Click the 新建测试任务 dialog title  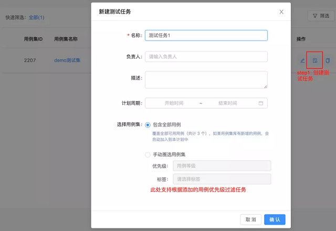pyautogui.click(x=114, y=12)
